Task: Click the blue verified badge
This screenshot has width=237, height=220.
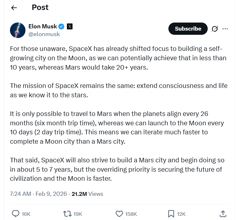Action: (x=61, y=26)
